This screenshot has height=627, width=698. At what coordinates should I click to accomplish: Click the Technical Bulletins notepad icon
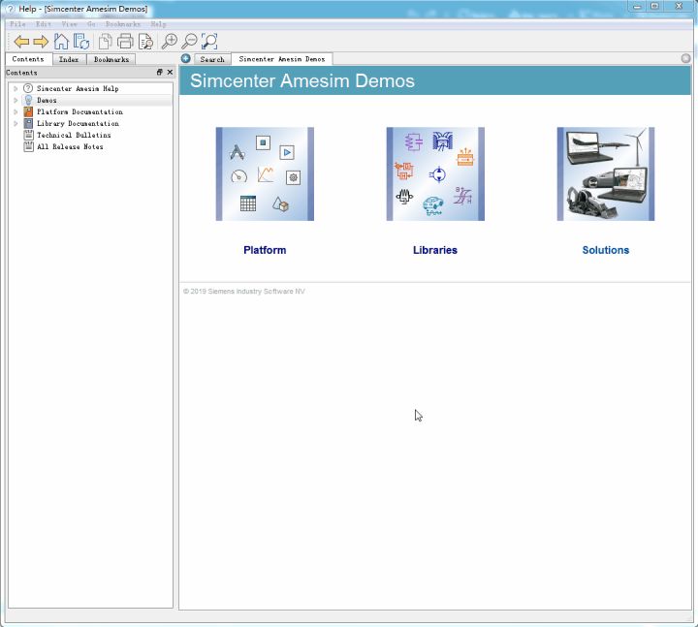[28, 135]
